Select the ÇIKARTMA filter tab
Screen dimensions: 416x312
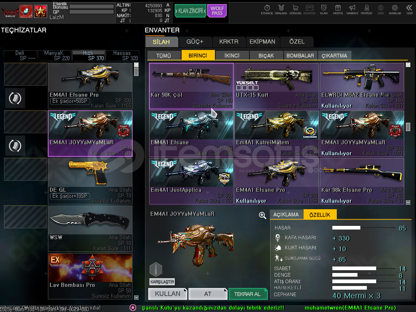coord(334,55)
